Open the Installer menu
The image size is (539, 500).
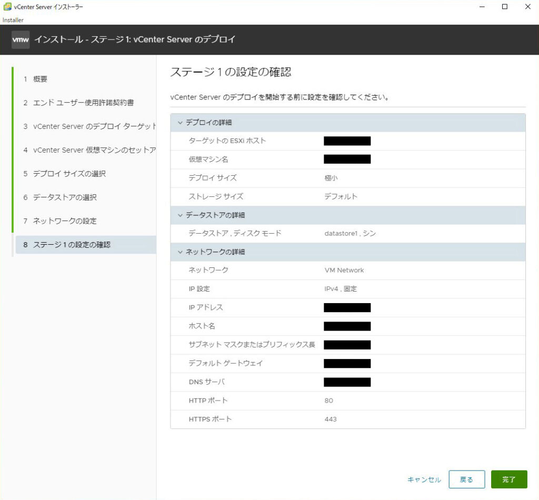click(13, 20)
